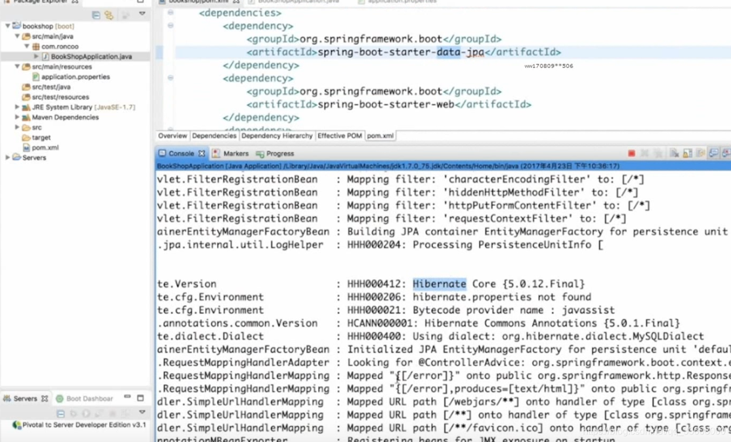Toggle Scroll Lock in the console
This screenshot has width=731, height=442.
(x=687, y=153)
